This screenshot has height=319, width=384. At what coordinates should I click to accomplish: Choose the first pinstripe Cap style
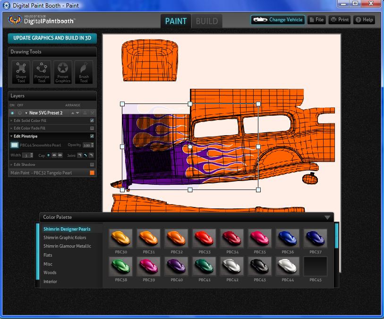[x=48, y=155]
